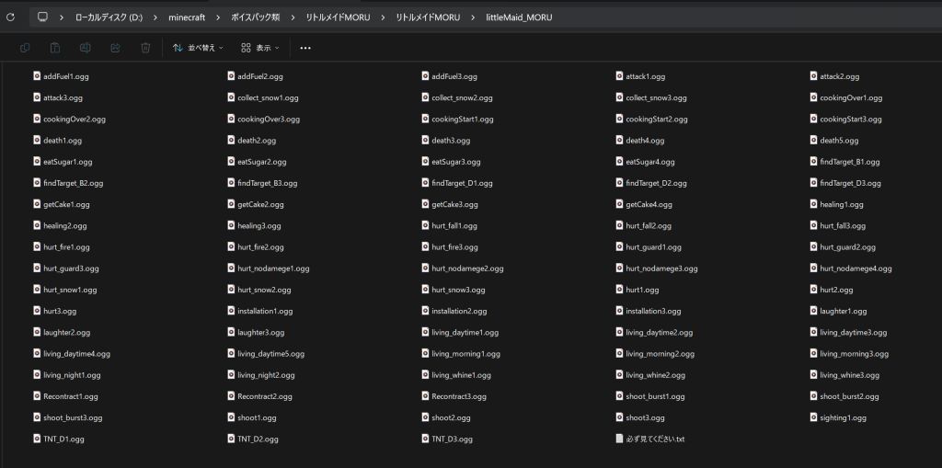
Task: Click the Copy toolbar icon
Action: (25, 48)
